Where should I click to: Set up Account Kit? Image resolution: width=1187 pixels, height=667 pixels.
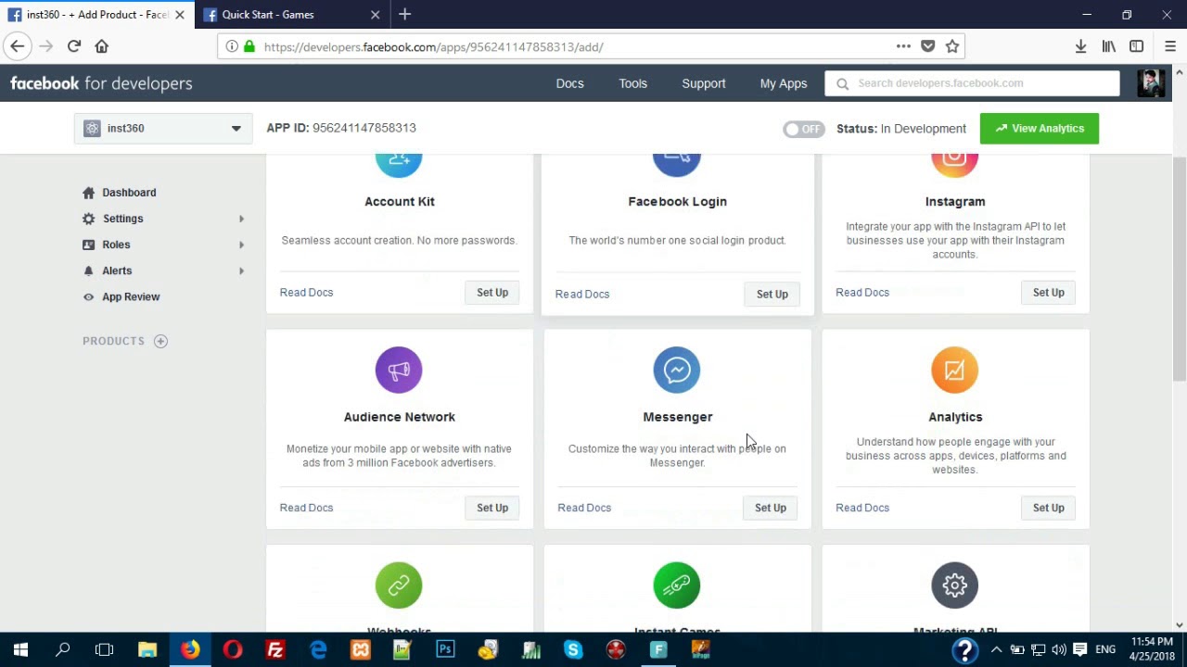click(492, 293)
